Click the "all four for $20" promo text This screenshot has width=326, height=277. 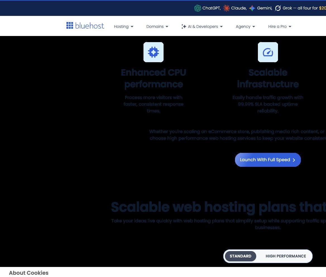pos(312,8)
